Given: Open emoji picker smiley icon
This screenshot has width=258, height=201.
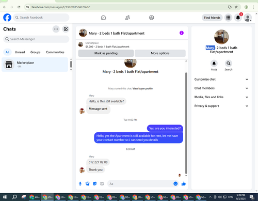Looking at the screenshot, I should pos(175,184).
